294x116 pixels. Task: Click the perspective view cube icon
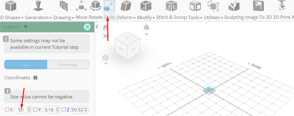tap(147, 27)
